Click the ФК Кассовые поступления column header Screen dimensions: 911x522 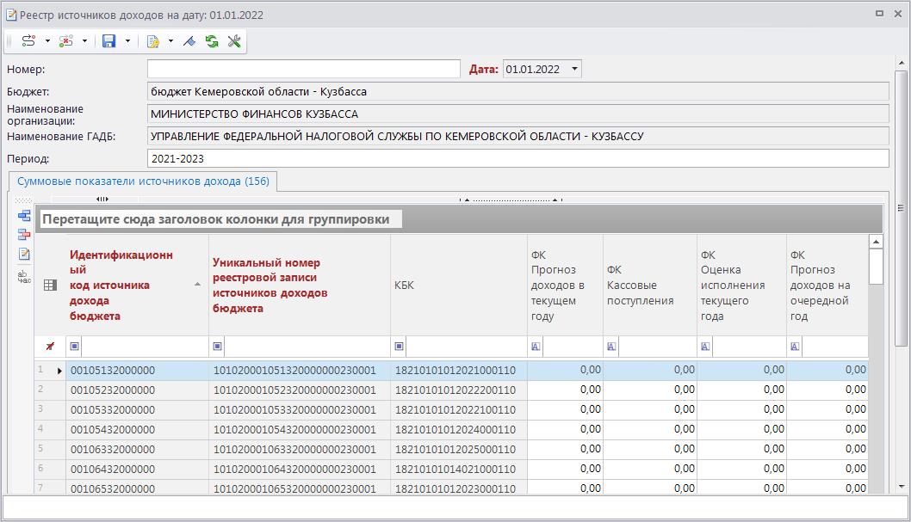(650, 285)
